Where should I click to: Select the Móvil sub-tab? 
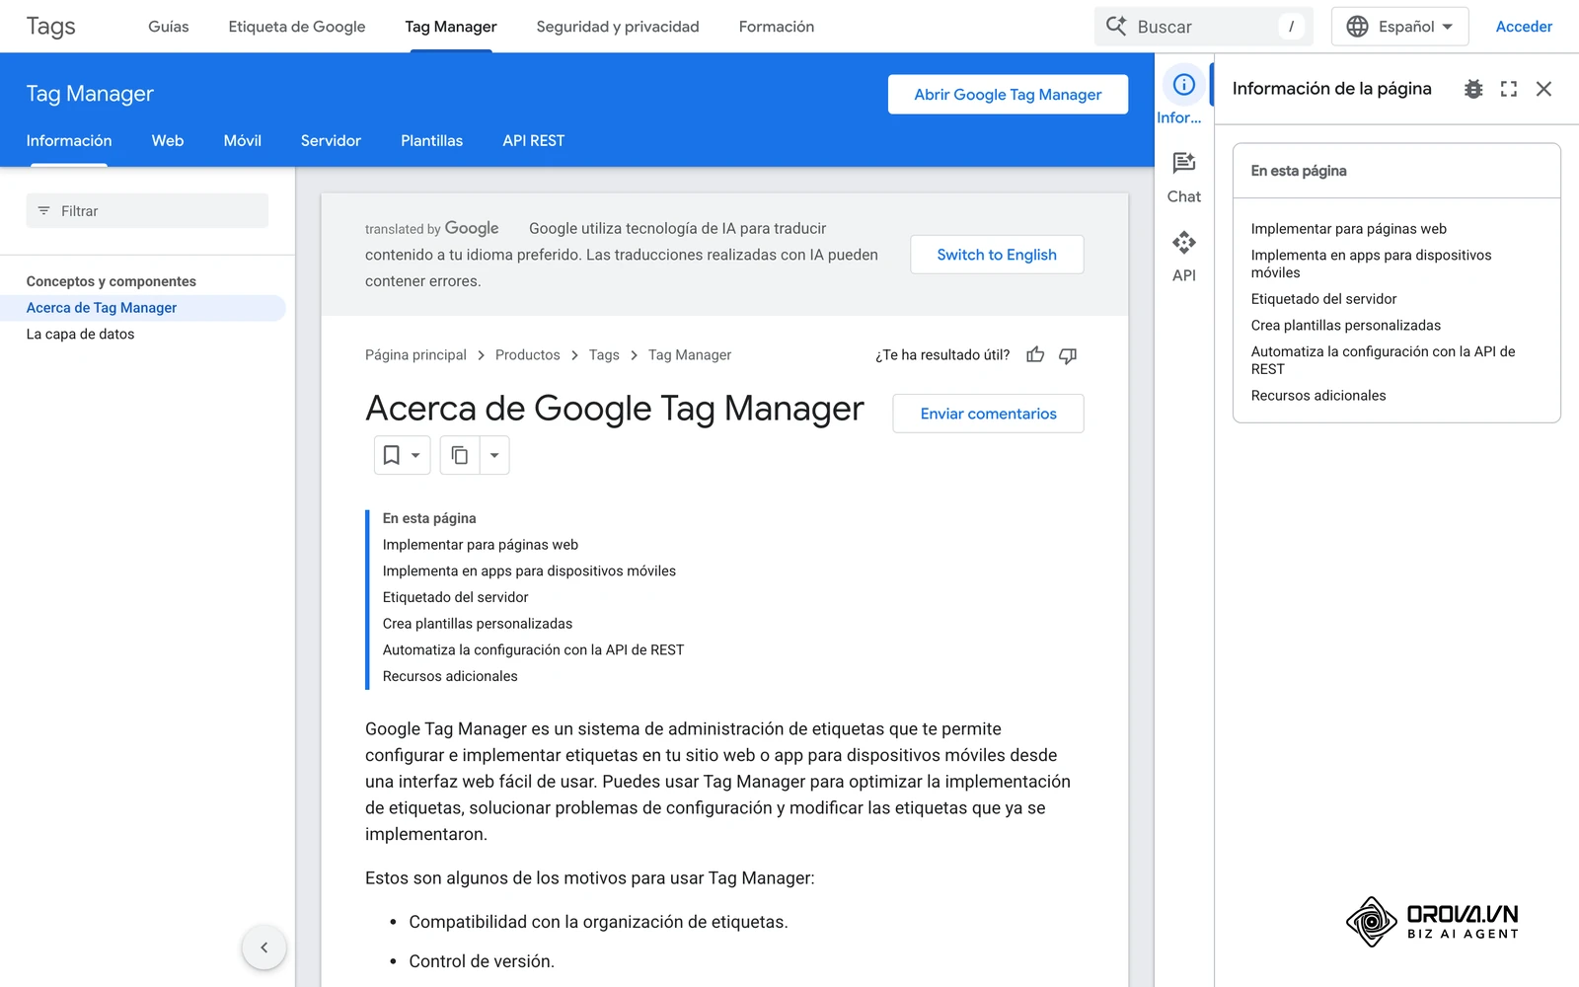(x=243, y=141)
